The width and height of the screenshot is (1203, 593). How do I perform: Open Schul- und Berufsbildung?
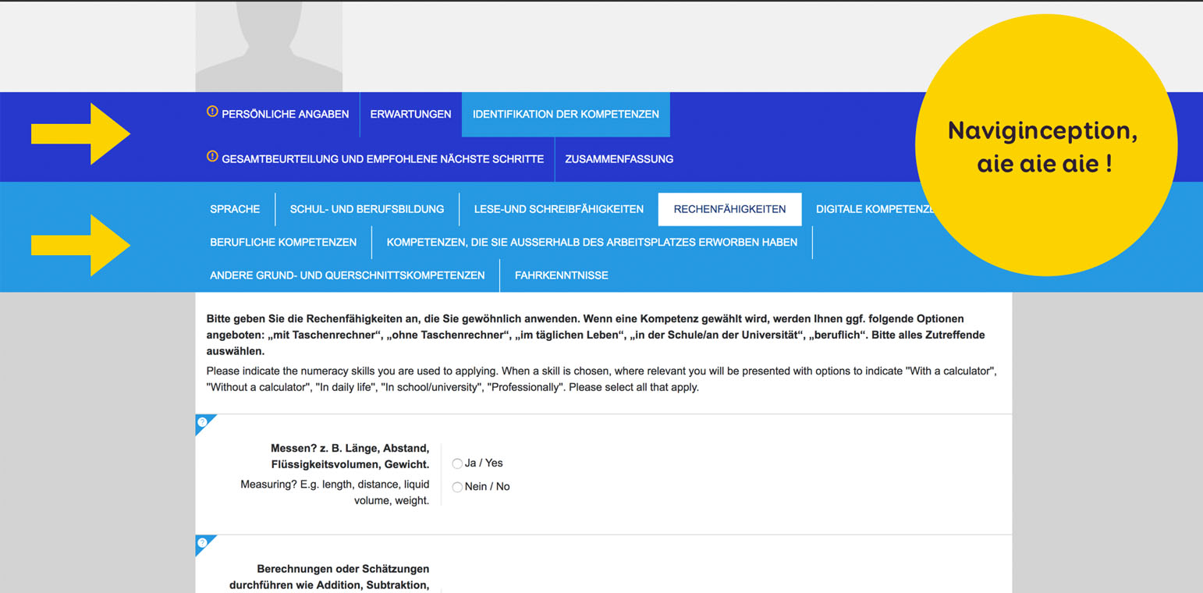click(x=367, y=209)
